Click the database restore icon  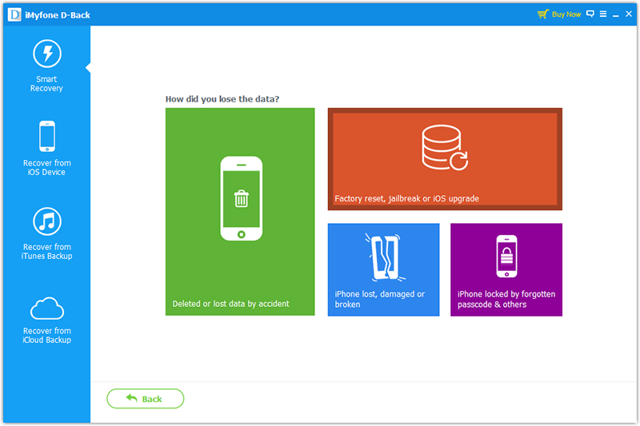tap(445, 147)
